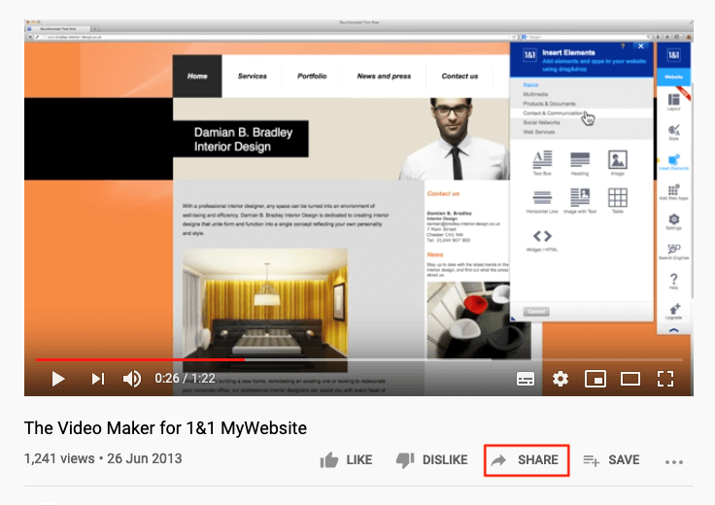Screen dimensions: 715x505
Task: Enter full screen mode
Action: coord(665,379)
